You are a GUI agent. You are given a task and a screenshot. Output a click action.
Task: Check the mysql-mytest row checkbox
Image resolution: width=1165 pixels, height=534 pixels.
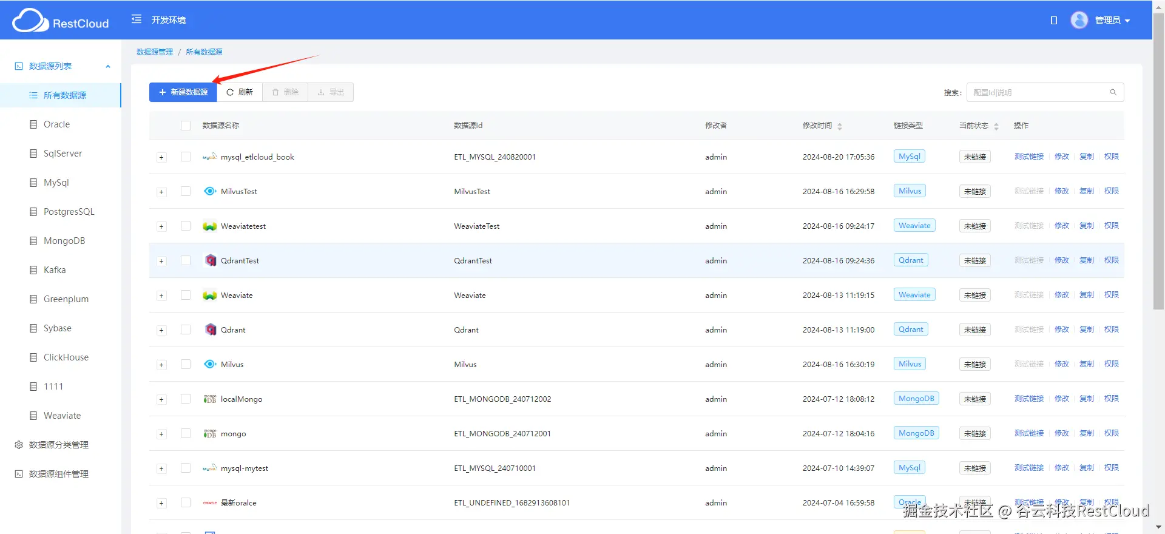186,468
